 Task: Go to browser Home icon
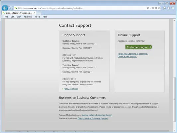(164, 8)
